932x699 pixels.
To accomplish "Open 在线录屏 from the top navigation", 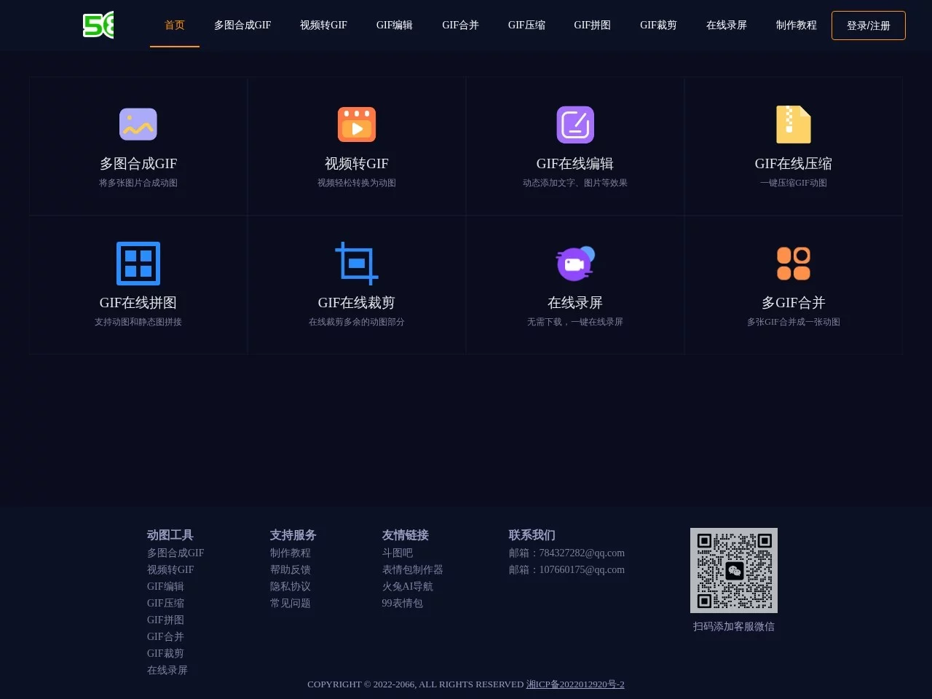I will coord(726,25).
